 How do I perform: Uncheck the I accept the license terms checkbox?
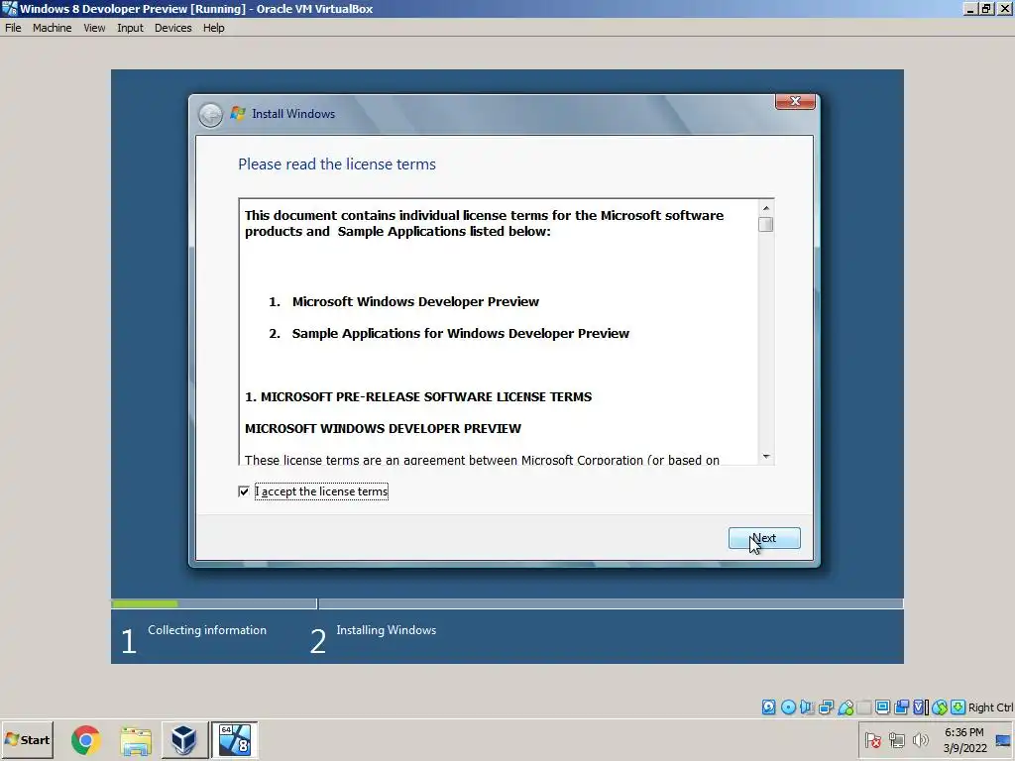[244, 491]
